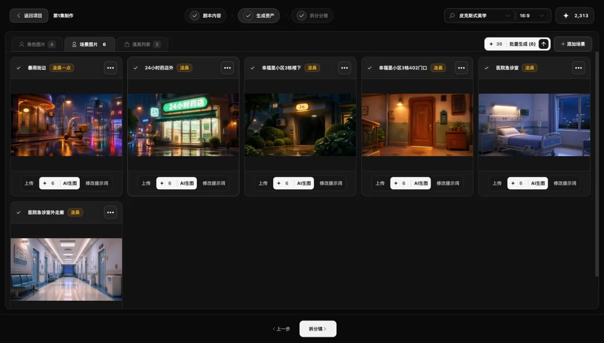Screen dimensions: 604x343
Task: Open the three-dot menu on 暴雨街边 card
Action: (110, 68)
